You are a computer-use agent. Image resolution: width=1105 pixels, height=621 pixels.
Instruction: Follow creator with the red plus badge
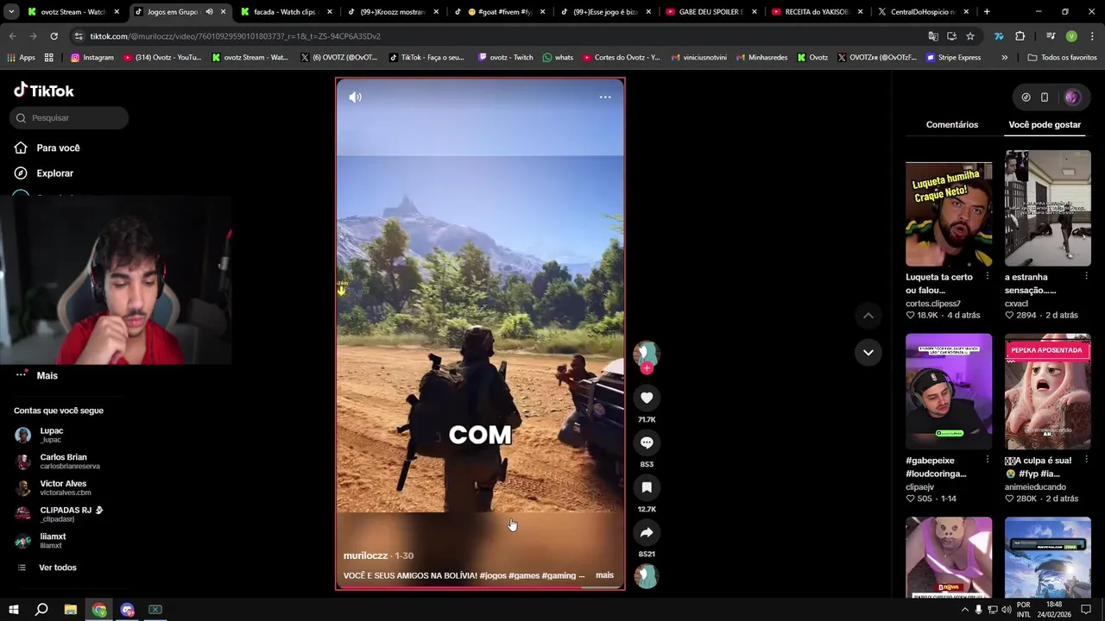[647, 368]
